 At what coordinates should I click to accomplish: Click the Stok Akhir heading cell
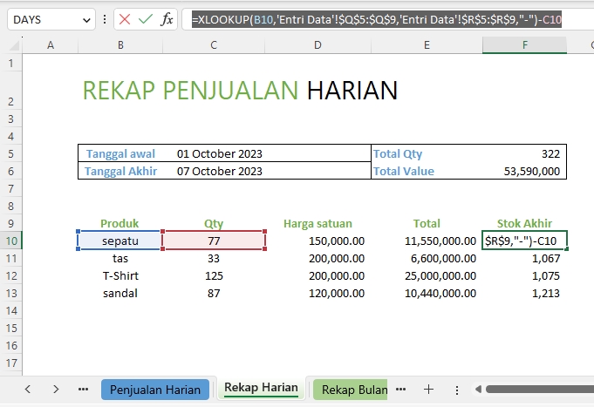click(525, 223)
